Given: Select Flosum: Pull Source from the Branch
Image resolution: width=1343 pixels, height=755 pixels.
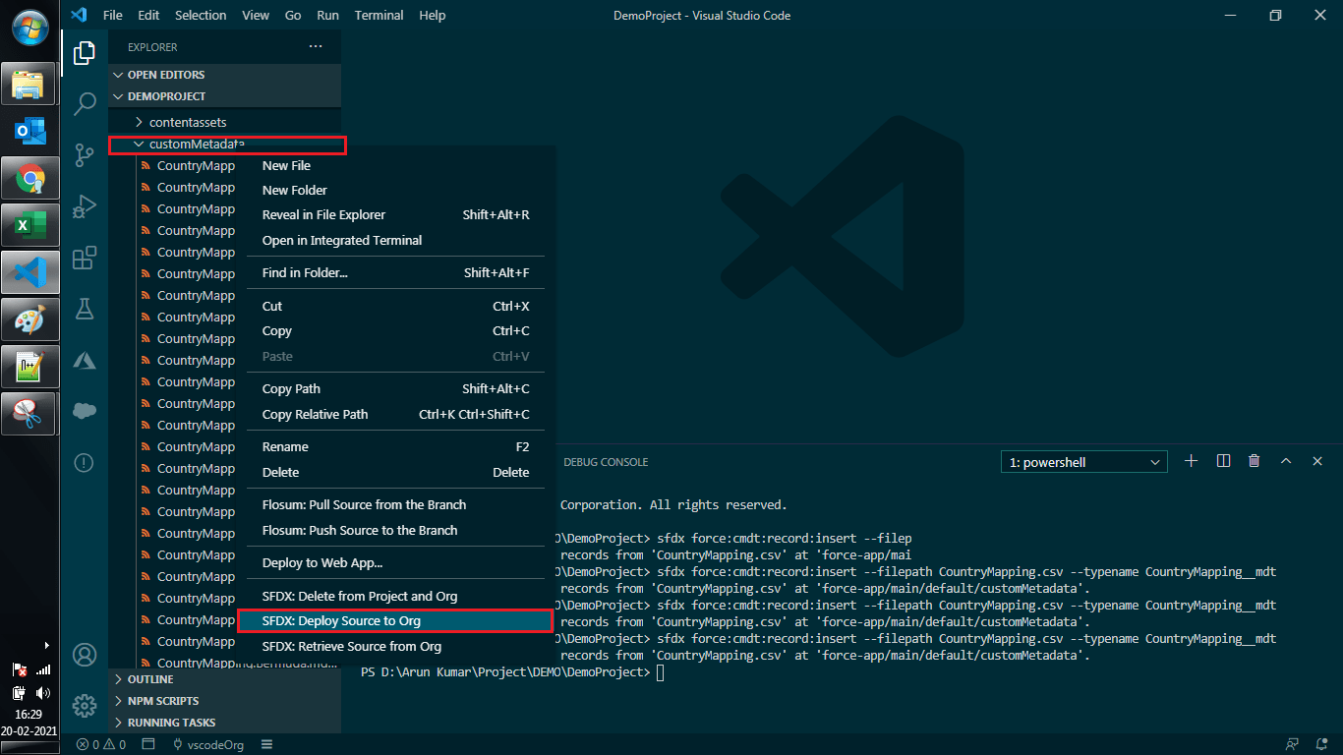Looking at the screenshot, I should coord(395,504).
